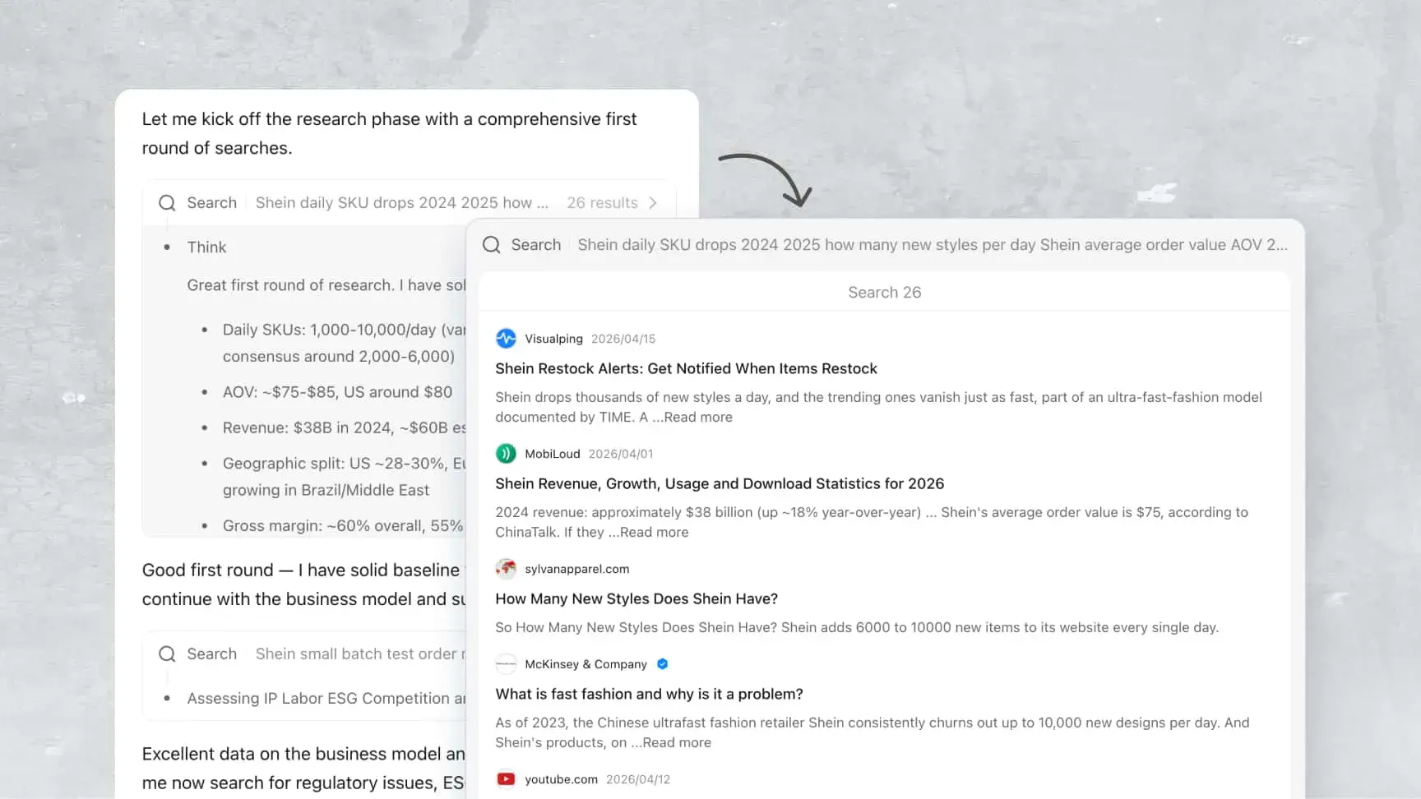Click the youtube.com favicon icon
1421x799 pixels.
coord(506,779)
